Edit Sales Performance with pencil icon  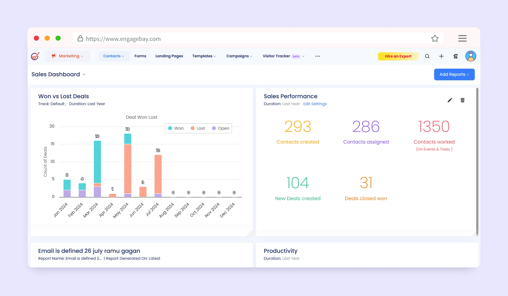450,100
